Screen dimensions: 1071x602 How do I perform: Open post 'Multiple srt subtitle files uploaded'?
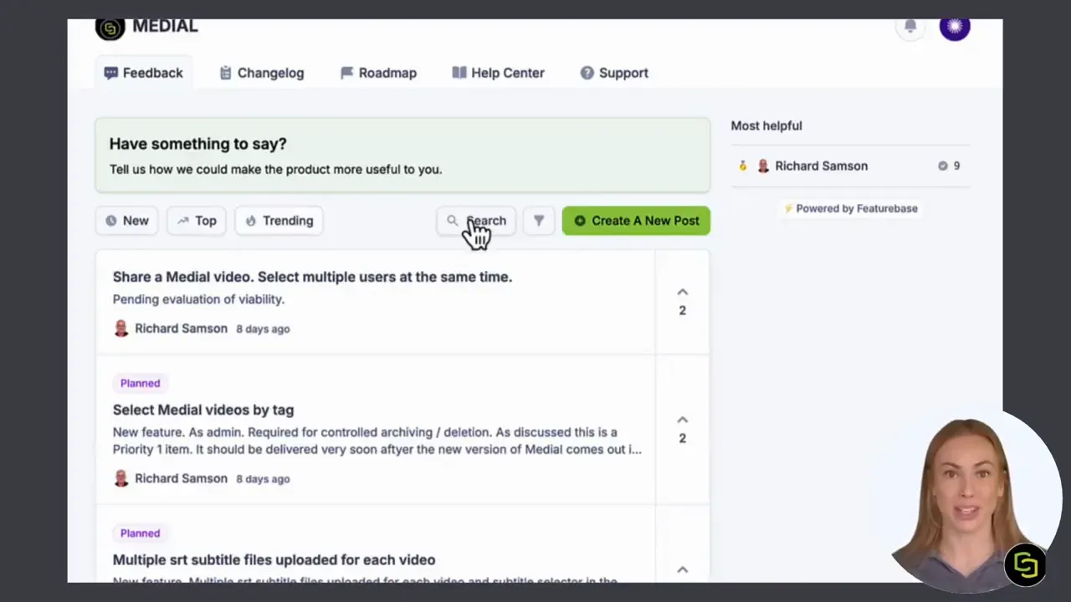[274, 559]
